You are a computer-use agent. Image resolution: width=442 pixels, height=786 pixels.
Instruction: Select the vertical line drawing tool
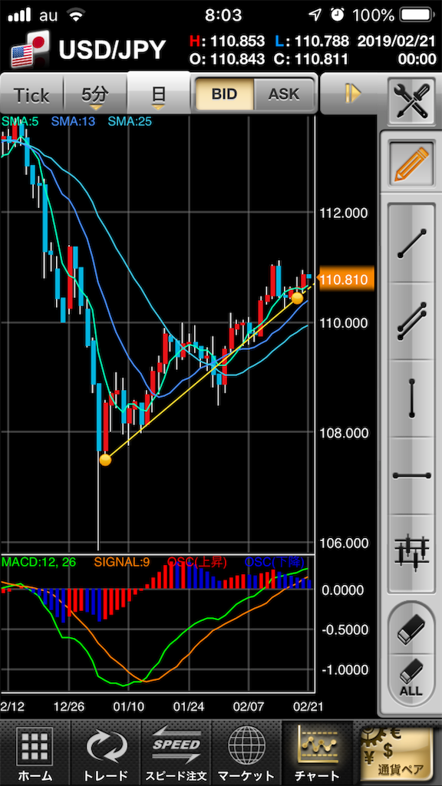pyautogui.click(x=411, y=398)
